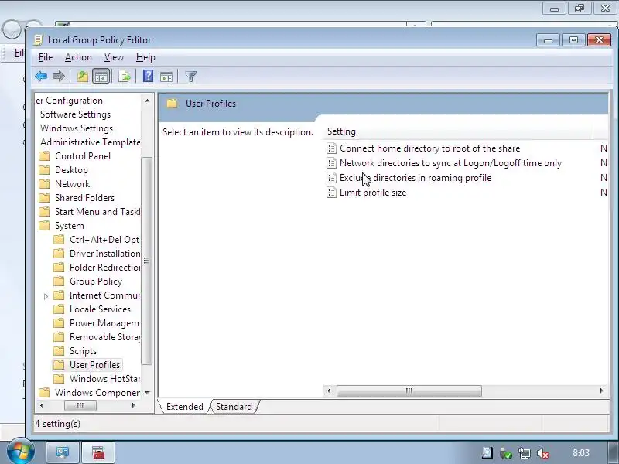This screenshot has height=464, width=619.
Task: Select Software Settings in the tree
Action: tap(75, 114)
